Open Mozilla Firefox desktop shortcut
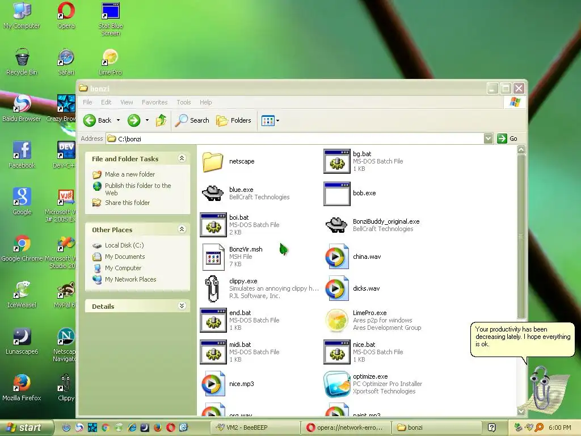The width and height of the screenshot is (581, 436). pos(22,388)
